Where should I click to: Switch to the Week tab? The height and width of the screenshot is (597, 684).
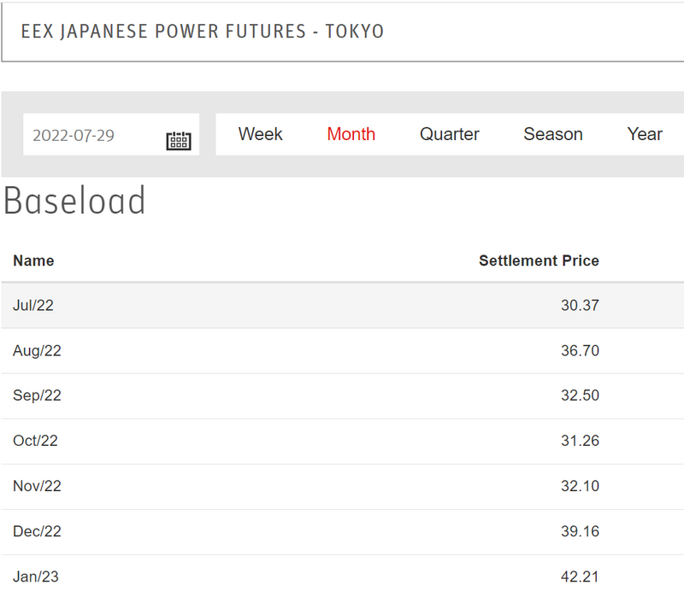260,134
